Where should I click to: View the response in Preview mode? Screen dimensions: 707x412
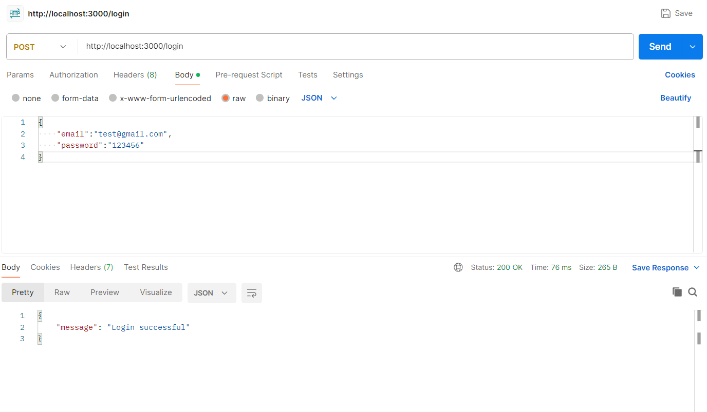coord(104,292)
